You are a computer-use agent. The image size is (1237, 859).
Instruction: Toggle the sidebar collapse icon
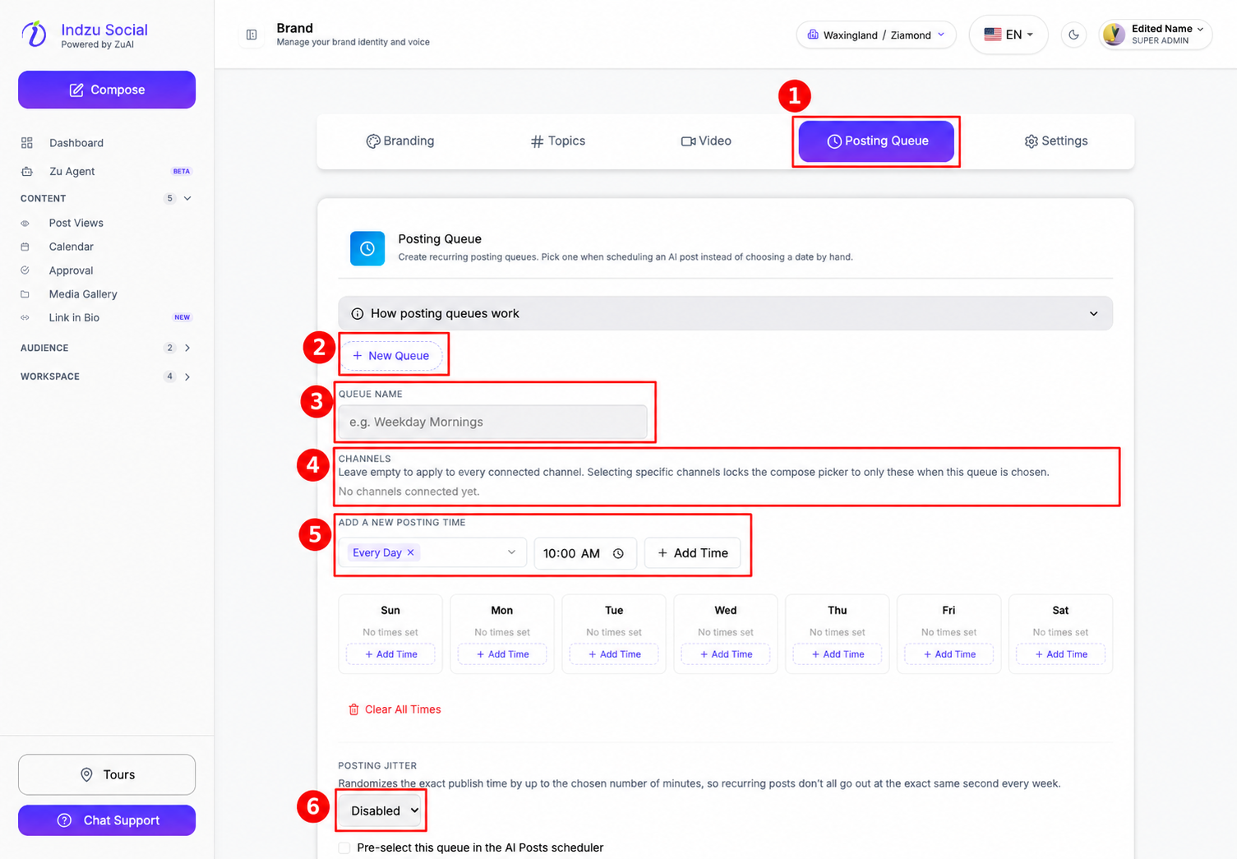tap(252, 35)
